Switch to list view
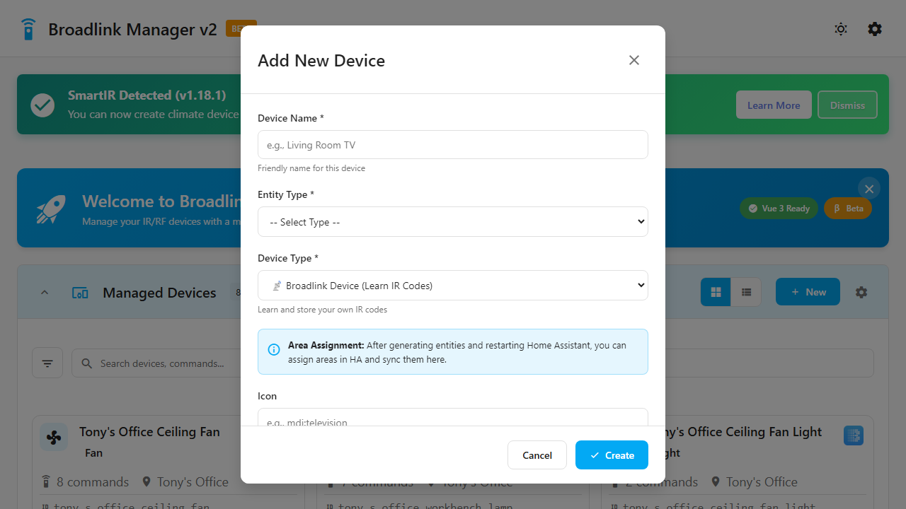Image resolution: width=906 pixels, height=509 pixels. coord(746,292)
